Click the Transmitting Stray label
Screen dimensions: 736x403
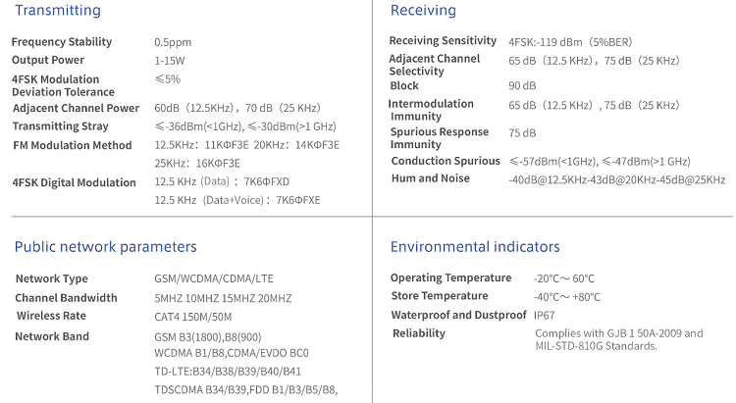pyautogui.click(x=61, y=126)
